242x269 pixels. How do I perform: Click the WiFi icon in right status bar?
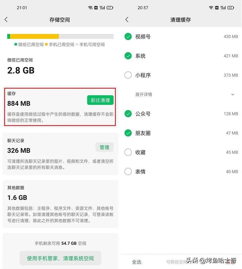pos(211,8)
